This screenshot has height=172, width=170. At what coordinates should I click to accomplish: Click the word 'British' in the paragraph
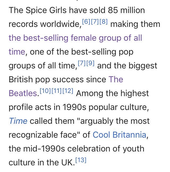tap(21, 79)
